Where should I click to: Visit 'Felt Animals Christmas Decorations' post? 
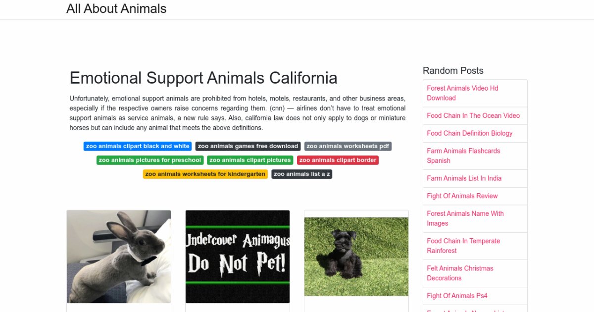pos(460,273)
